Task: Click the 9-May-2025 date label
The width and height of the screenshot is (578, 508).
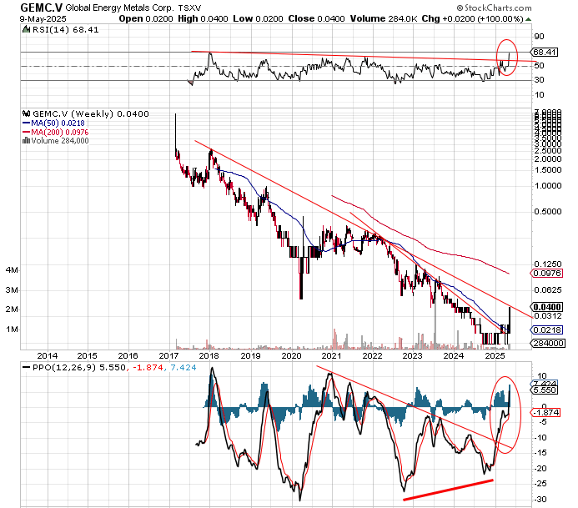Action: tap(43, 19)
